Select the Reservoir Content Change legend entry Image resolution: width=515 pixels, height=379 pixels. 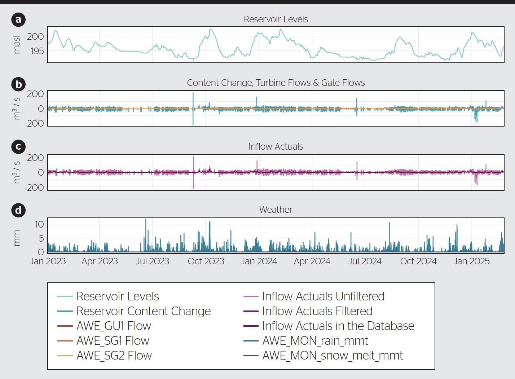point(143,311)
